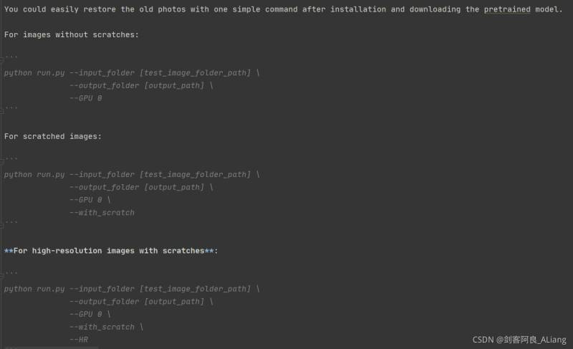Click '--with_scratch \' in the high-resolution block
Viewport: 573px width, 349px height.
106,327
